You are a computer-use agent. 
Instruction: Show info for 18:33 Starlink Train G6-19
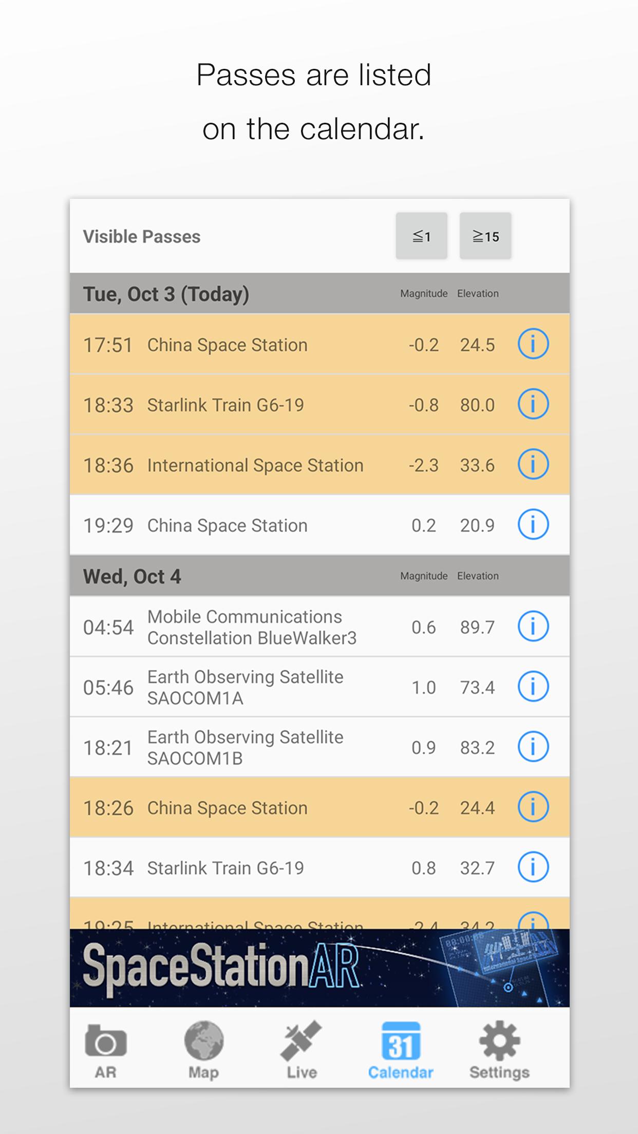(x=533, y=404)
